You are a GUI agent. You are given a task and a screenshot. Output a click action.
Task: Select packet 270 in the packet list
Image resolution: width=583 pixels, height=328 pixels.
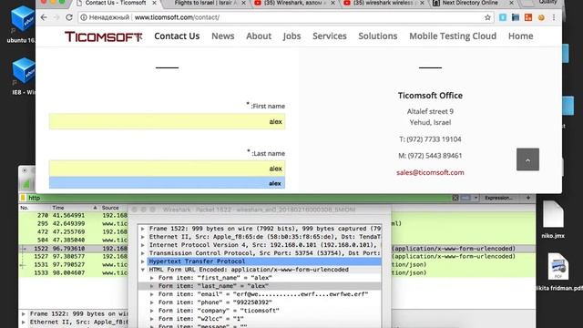[x=73, y=215]
